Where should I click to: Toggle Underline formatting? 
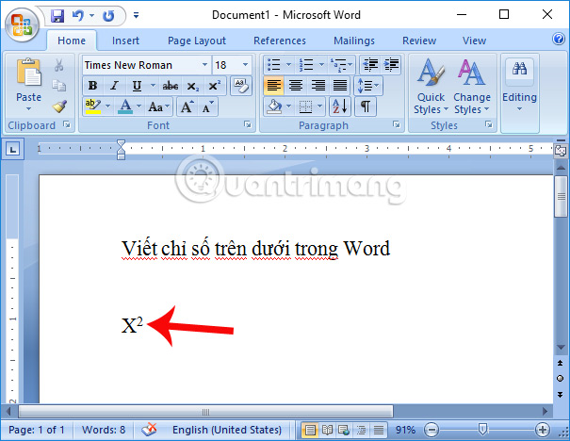tap(137, 86)
